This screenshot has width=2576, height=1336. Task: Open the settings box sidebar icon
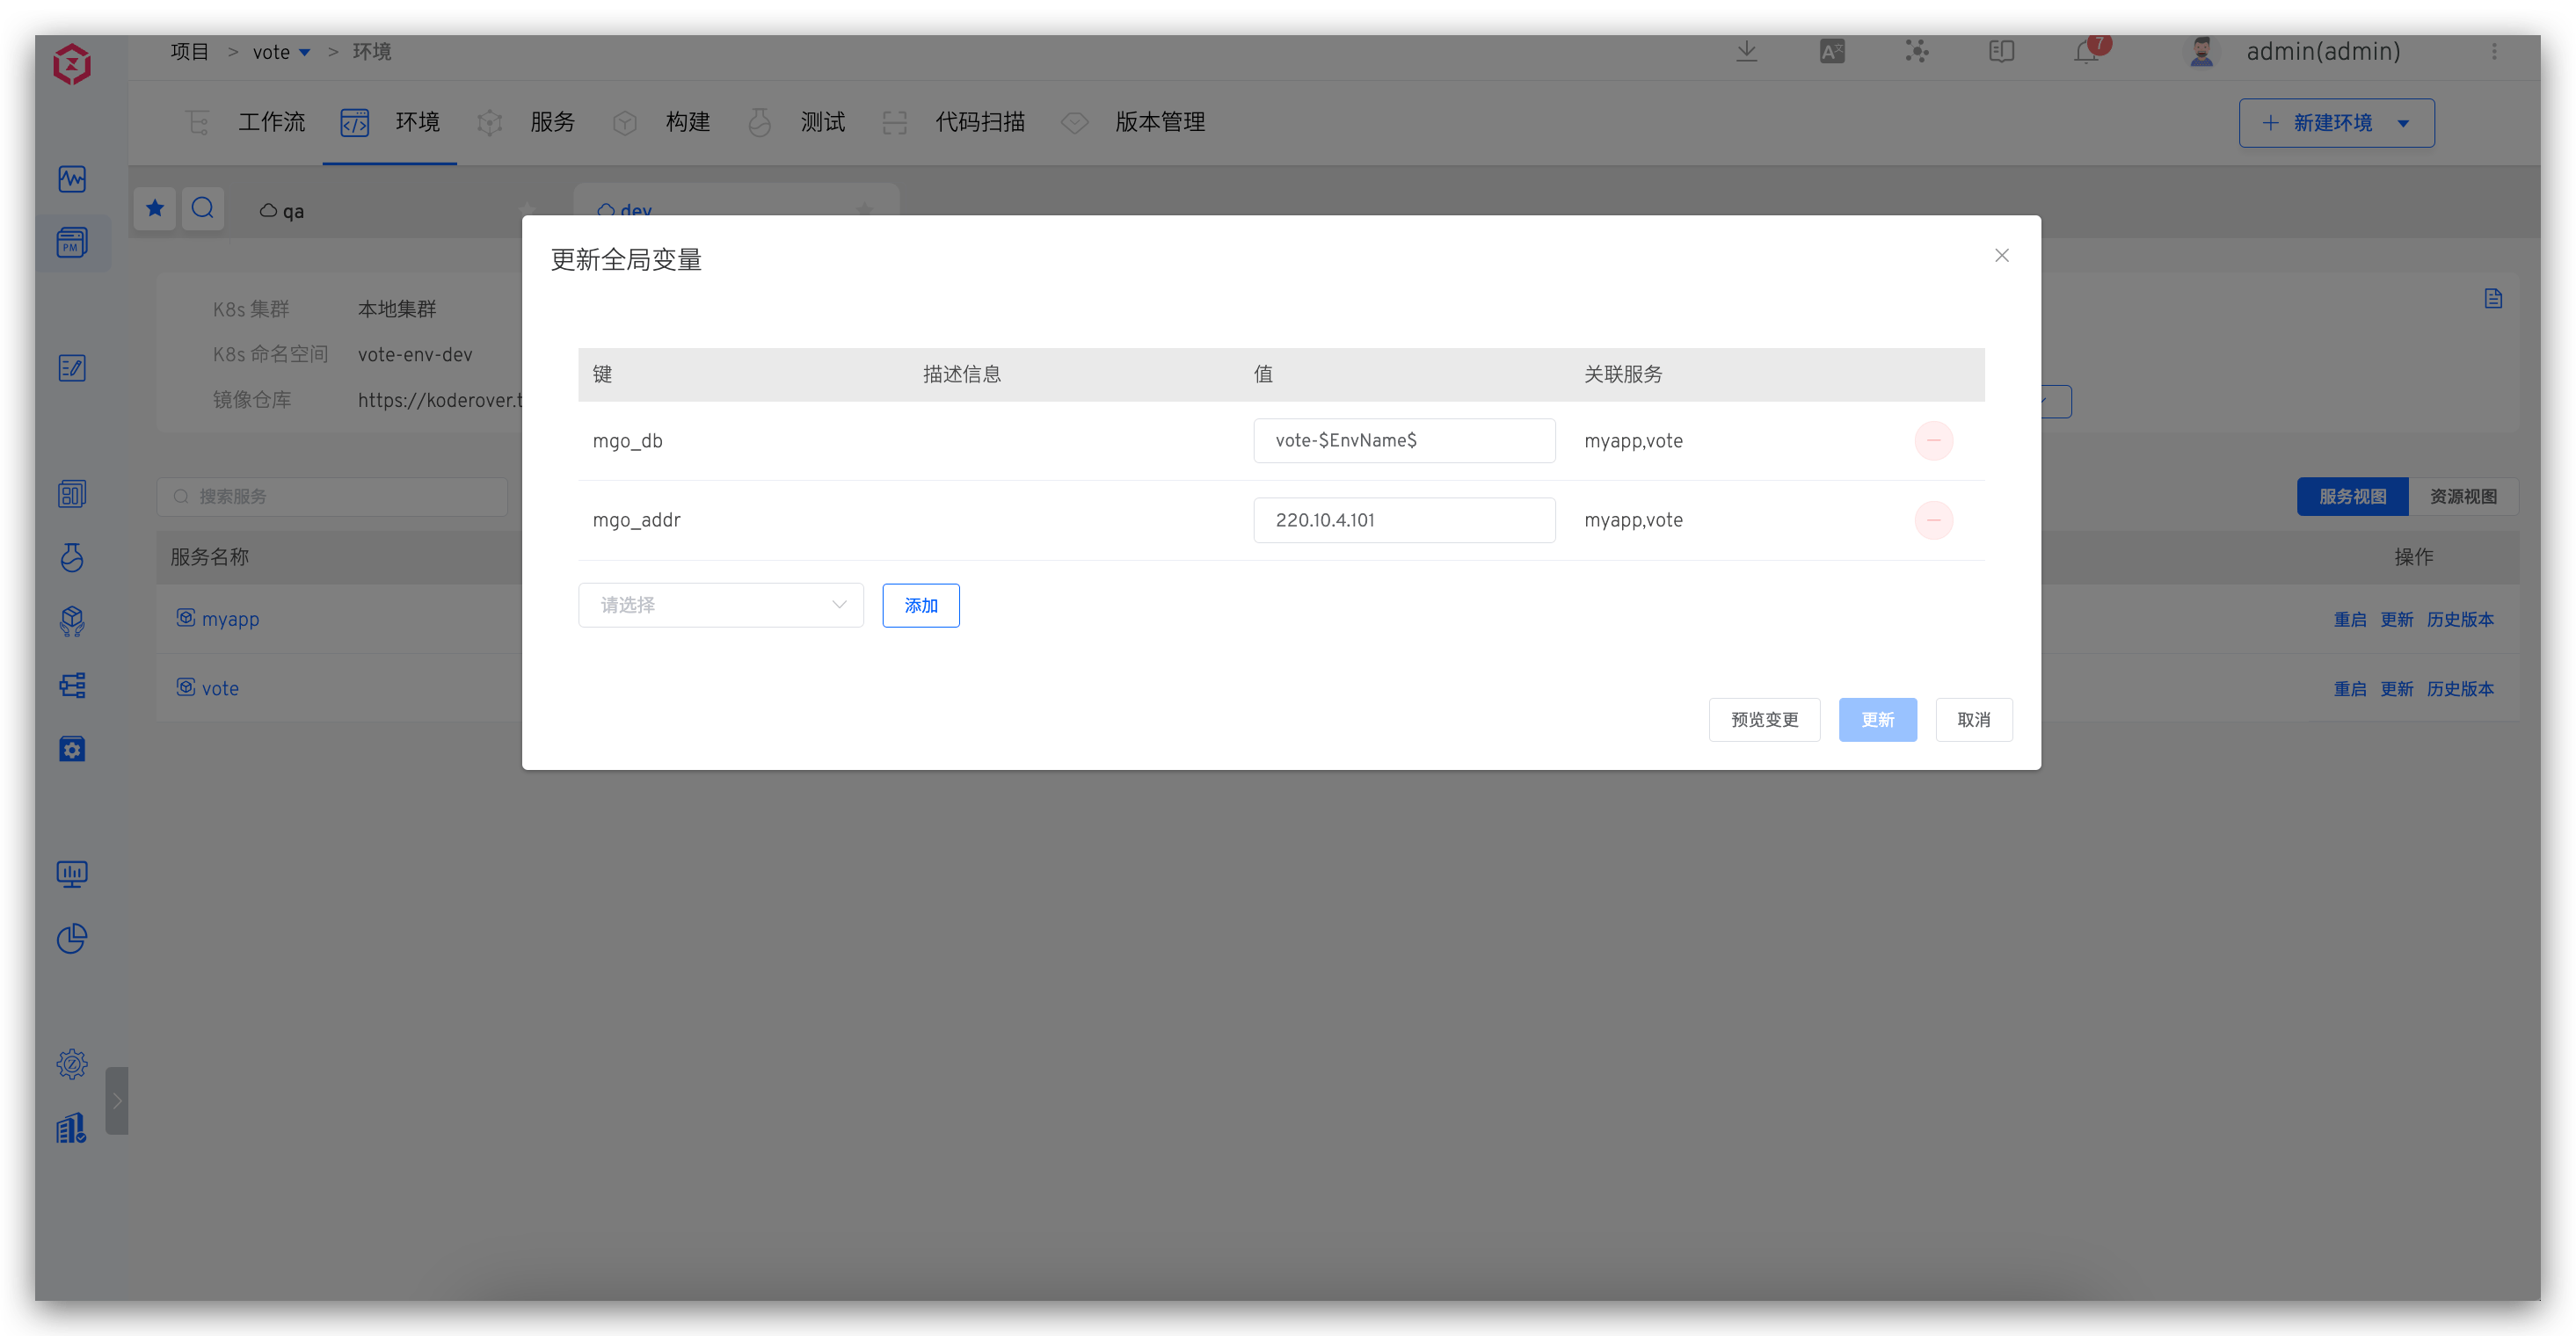pyautogui.click(x=72, y=749)
